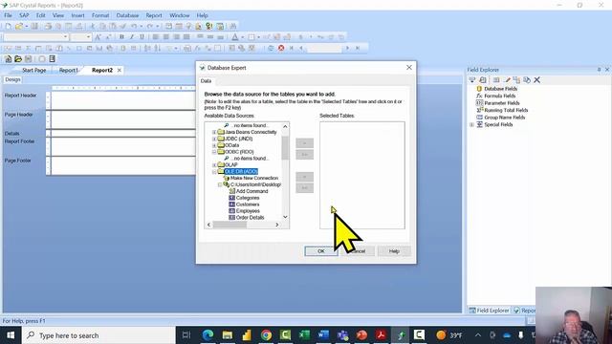Expand the JDBC (JNDI) node
The image size is (612, 344).
214,139
